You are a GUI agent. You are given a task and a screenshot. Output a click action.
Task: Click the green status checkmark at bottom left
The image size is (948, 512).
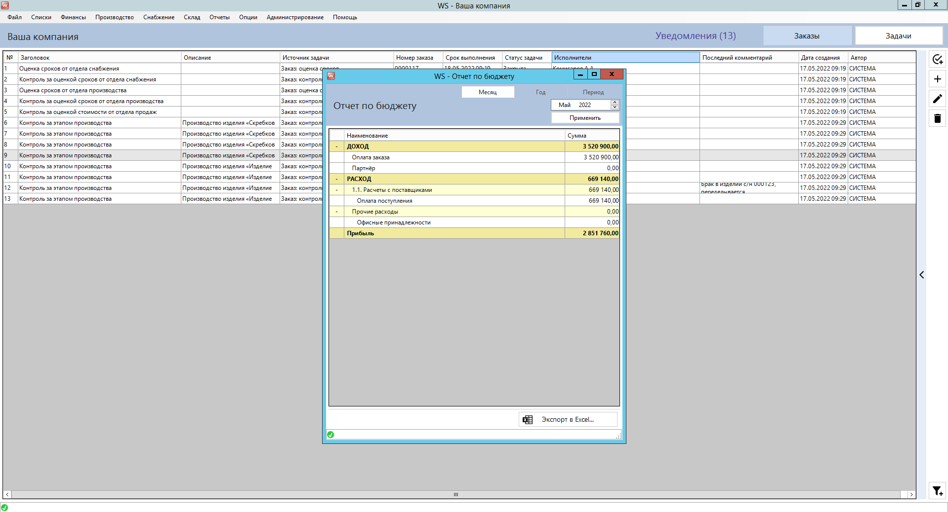(331, 435)
